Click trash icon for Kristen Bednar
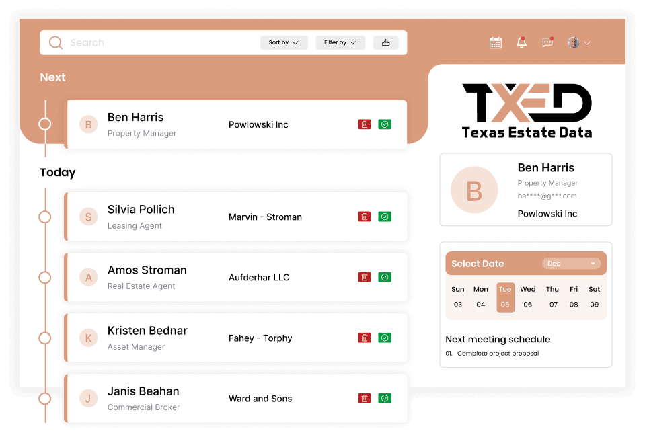The width and height of the screenshot is (645, 433). 364,338
